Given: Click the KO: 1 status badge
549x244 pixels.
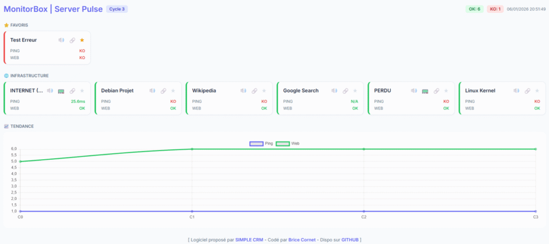Looking at the screenshot, I should pos(494,9).
